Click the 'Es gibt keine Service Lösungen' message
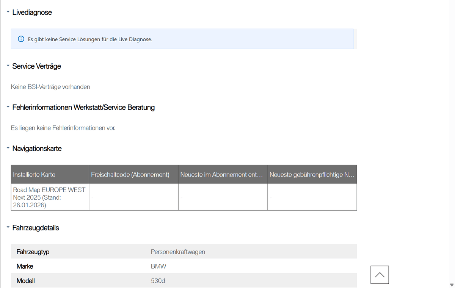 point(90,39)
